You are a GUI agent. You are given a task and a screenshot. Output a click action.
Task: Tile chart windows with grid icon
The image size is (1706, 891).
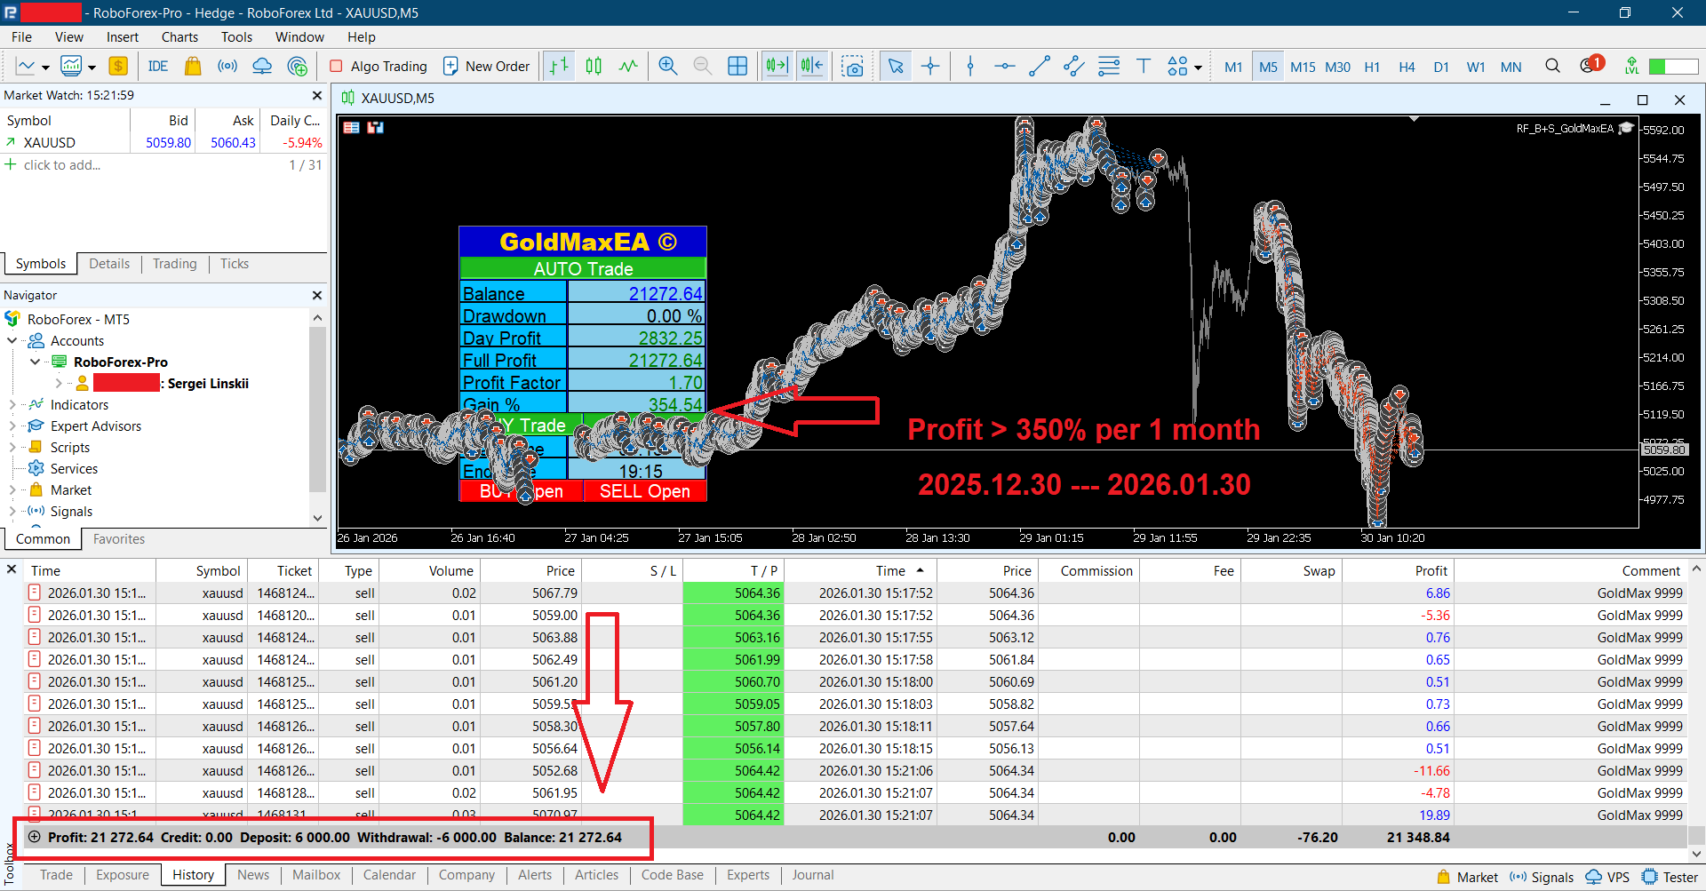point(737,66)
